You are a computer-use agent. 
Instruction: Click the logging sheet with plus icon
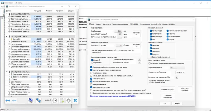[62, 100]
